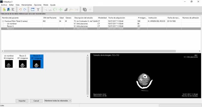This screenshot has width=202, height=107.
Task: Click the Import DICOM folder toolbar icon
Action: 4,10
